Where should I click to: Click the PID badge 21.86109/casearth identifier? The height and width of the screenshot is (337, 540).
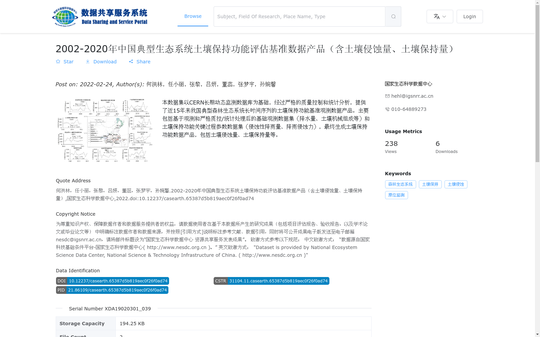112,290
